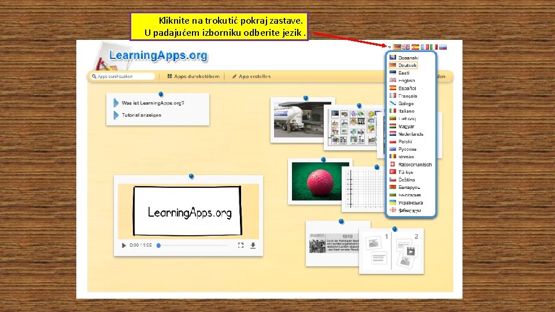The width and height of the screenshot is (555, 312).
Task: Click the LearningApps.org logo
Action: pos(158,55)
